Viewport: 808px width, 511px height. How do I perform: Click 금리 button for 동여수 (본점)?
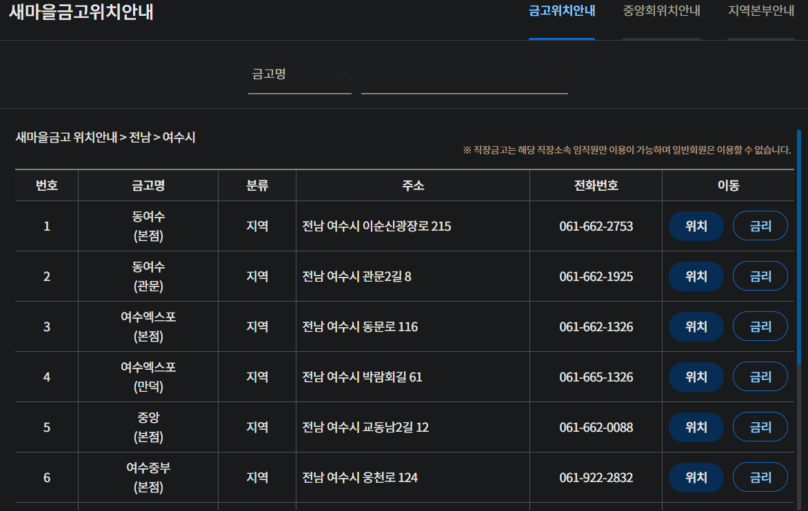click(760, 226)
